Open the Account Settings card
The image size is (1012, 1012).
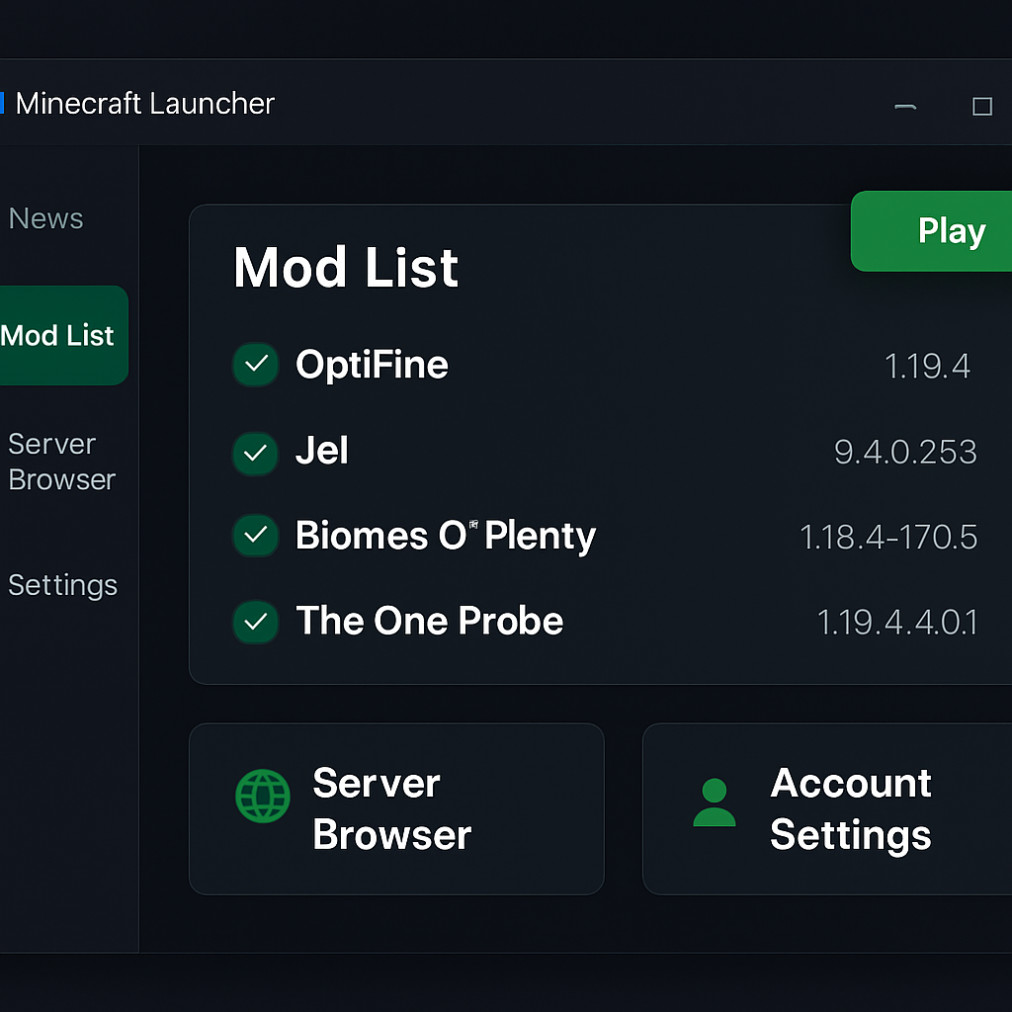point(827,808)
